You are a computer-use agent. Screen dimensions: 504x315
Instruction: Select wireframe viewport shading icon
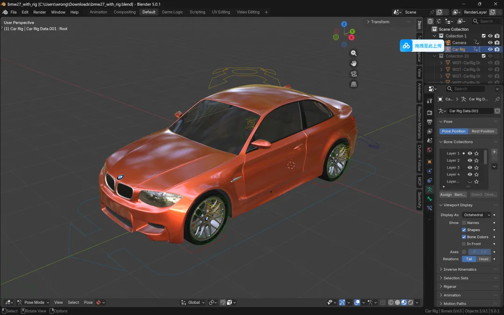point(391,302)
